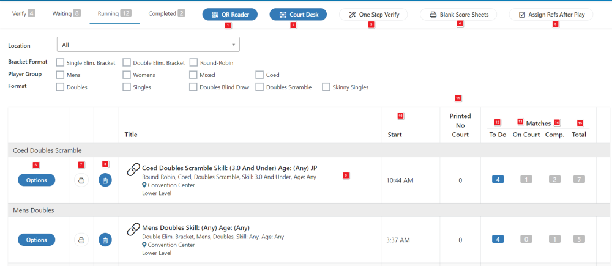Open Options for Mens Doubles bracket

coord(36,240)
